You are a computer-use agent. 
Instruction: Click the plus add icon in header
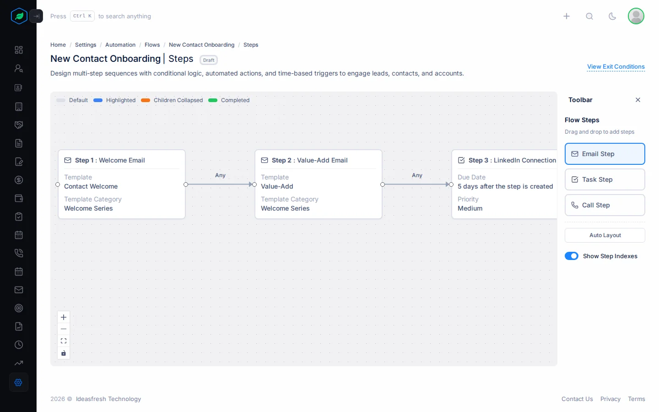pos(567,16)
